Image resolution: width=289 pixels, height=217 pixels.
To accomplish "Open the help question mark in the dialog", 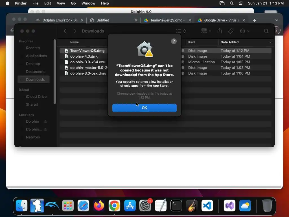I will click(174, 41).
